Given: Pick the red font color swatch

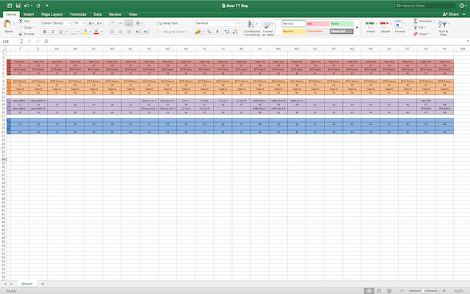Looking at the screenshot, I should tap(97, 32).
